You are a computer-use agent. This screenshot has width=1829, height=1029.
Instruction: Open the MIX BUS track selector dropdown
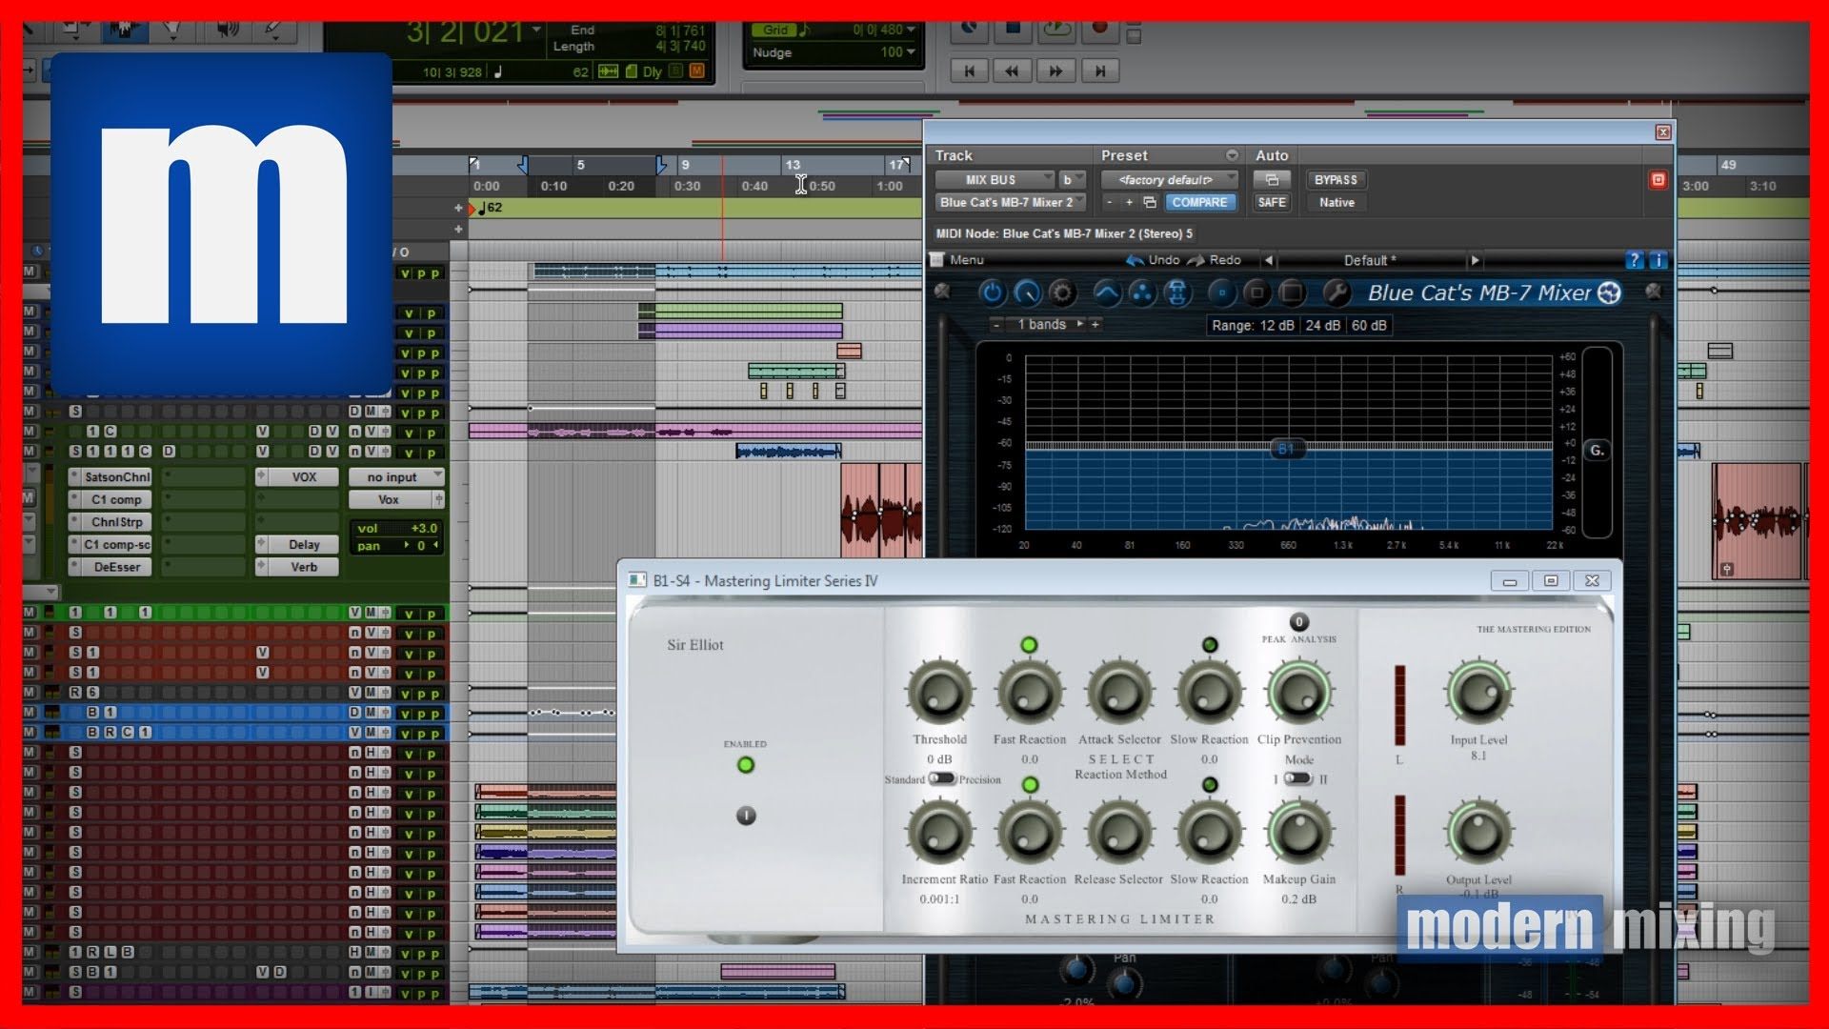(995, 179)
